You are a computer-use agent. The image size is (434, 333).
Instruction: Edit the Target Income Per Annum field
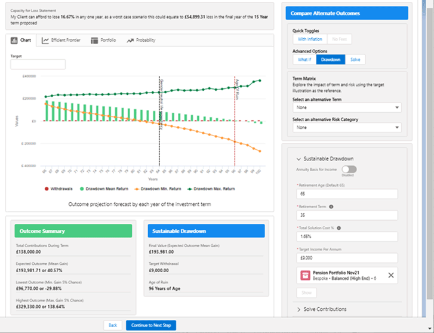click(347, 258)
